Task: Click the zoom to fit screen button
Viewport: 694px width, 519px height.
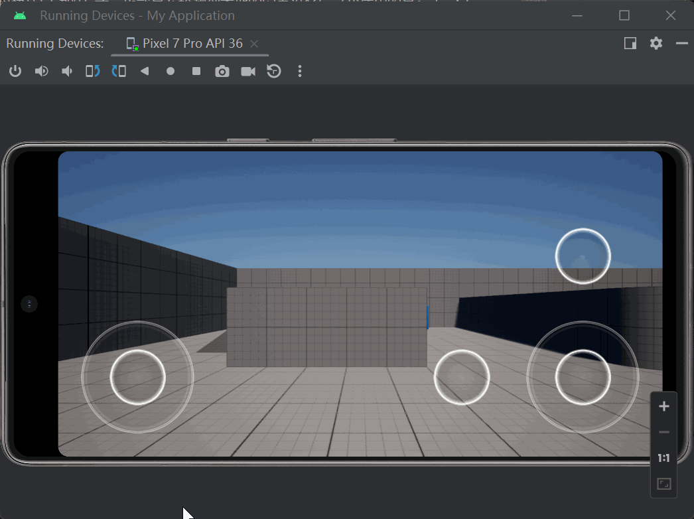Action: [664, 484]
